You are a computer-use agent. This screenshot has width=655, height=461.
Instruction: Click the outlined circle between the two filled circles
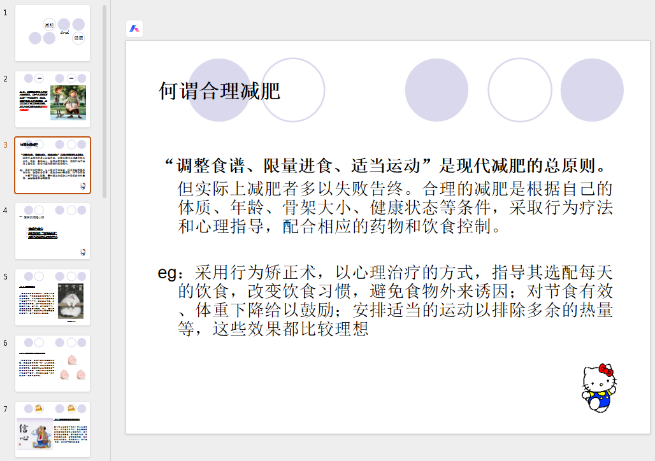(x=519, y=90)
